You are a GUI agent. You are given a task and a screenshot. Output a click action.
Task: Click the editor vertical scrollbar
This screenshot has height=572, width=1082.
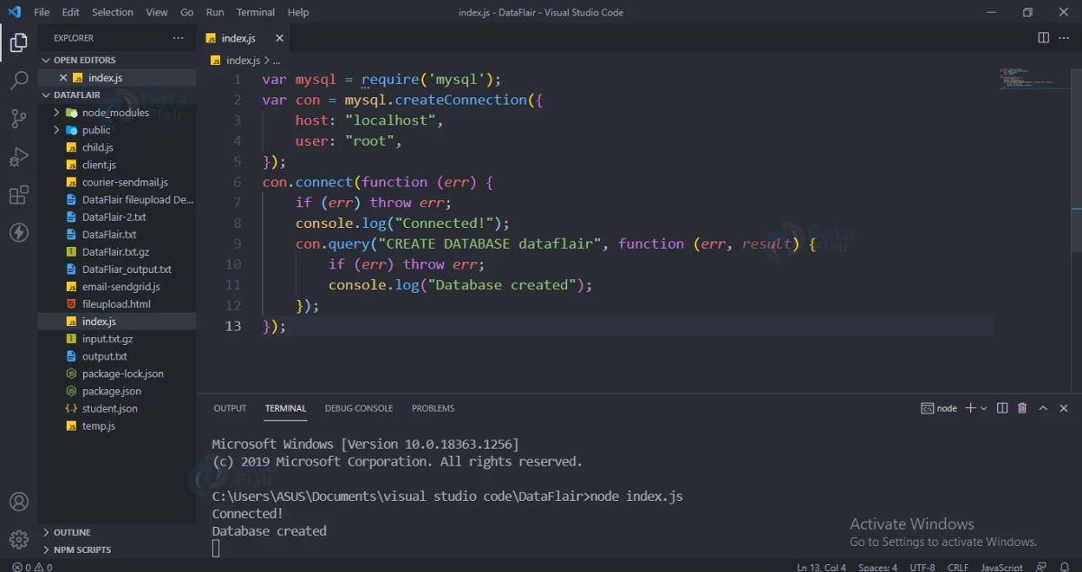pyautogui.click(x=1076, y=230)
